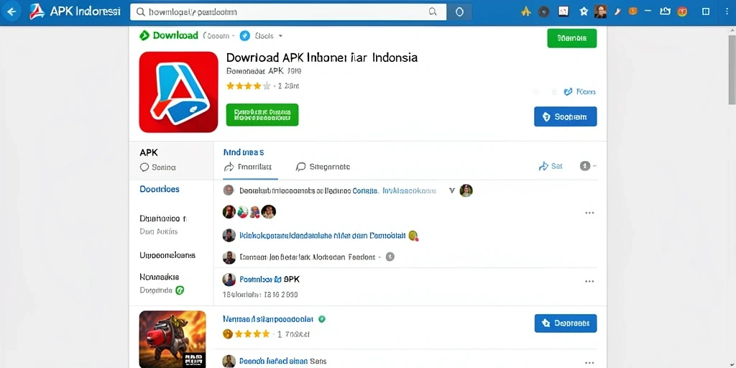
Task: Click the game artwork thumbnail at bottom left
Action: pos(172,339)
